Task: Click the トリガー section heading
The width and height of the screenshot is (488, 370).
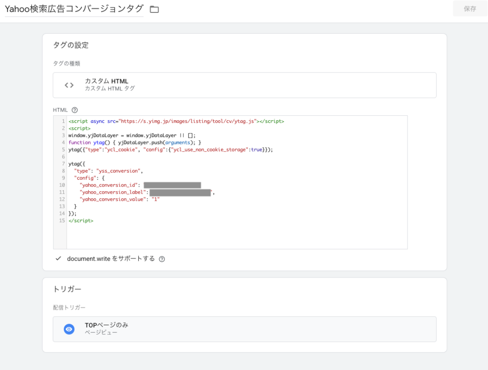Action: pos(67,289)
